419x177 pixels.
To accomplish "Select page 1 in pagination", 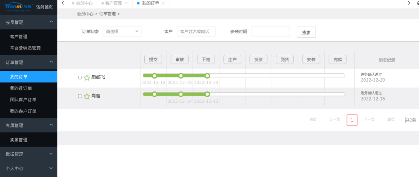I will click(x=352, y=120).
